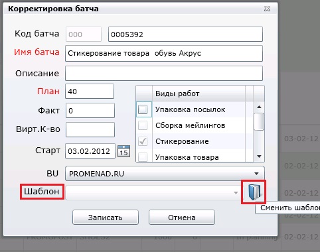This screenshot has height=252, width=320.
Task: Click the Виды работ column header
Action: [x=199, y=94]
